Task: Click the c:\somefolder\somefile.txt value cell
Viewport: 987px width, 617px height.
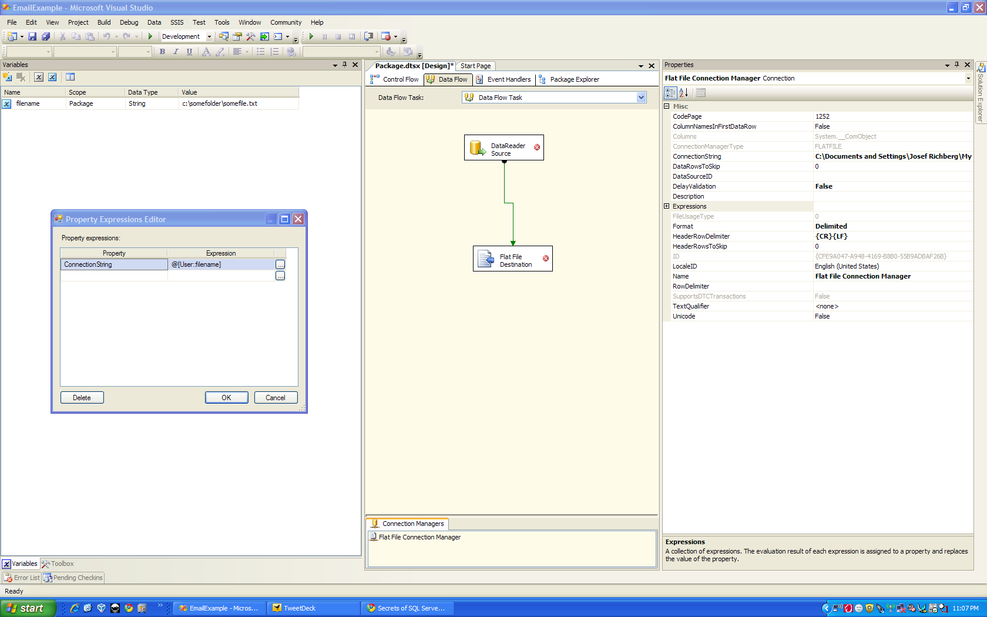Action: click(x=239, y=103)
